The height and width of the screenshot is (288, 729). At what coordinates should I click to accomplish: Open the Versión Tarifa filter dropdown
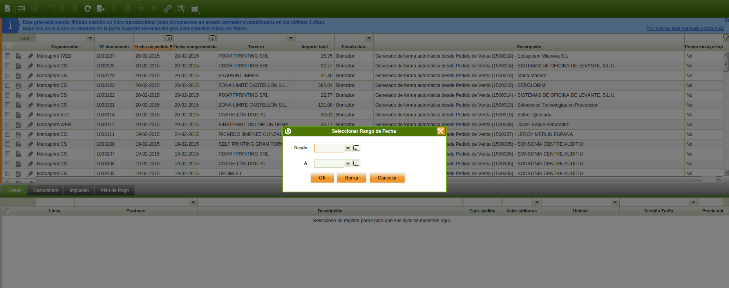pyautogui.click(x=693, y=202)
